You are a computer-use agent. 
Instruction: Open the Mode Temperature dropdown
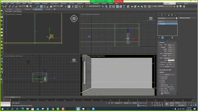169,58
